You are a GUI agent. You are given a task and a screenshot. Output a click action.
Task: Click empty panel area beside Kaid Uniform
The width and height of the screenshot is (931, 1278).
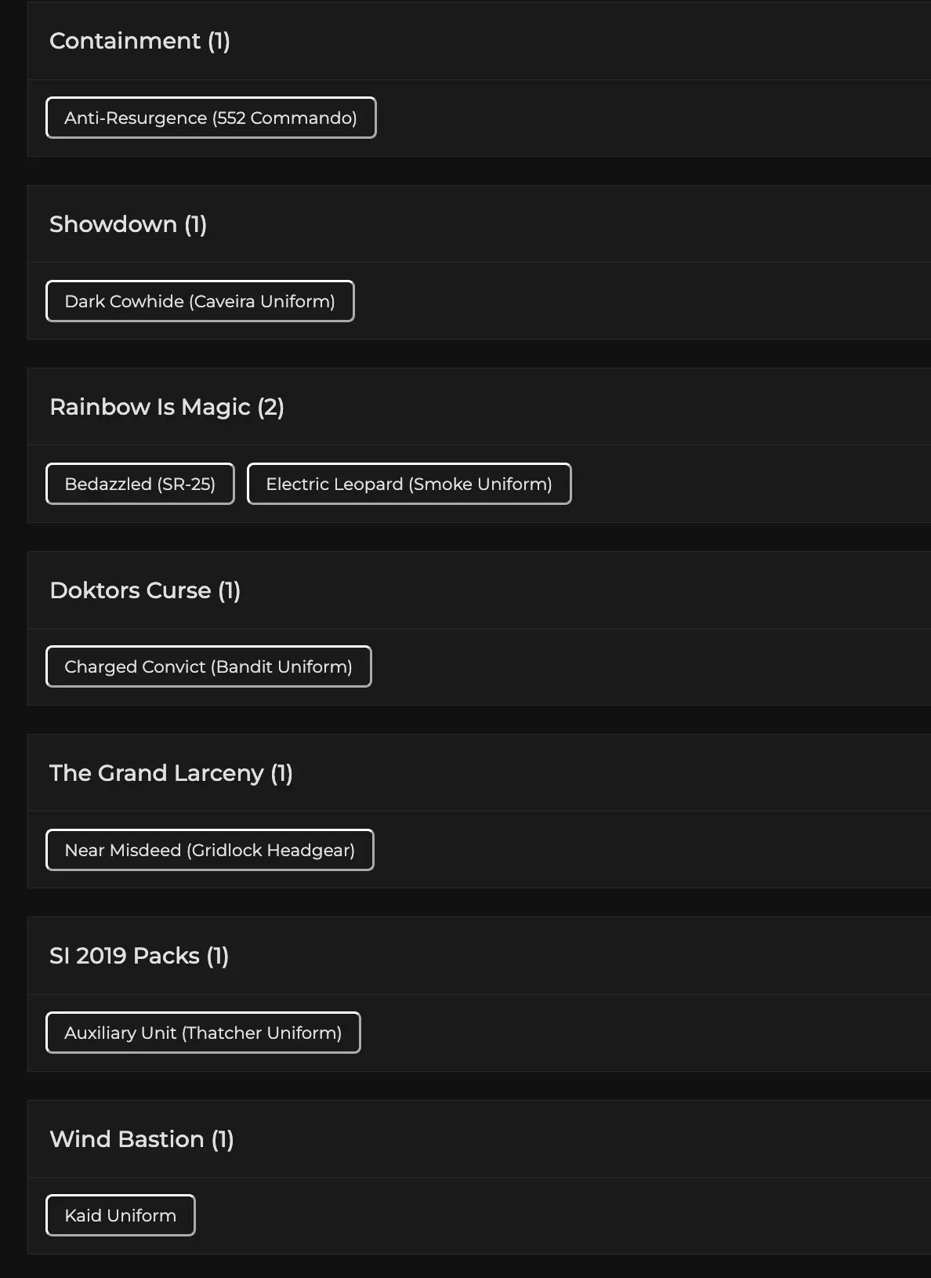coord(549,1215)
